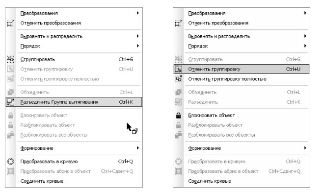The width and height of the screenshot is (322, 192).
Task: Click the Group icon in left menu
Action: click(10, 59)
